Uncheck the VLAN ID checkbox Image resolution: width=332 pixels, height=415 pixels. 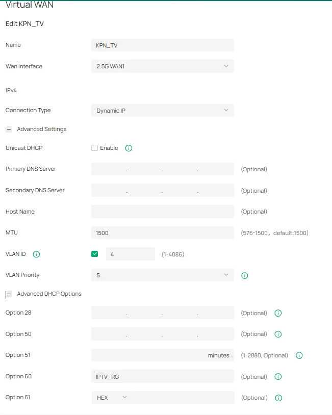[94, 254]
